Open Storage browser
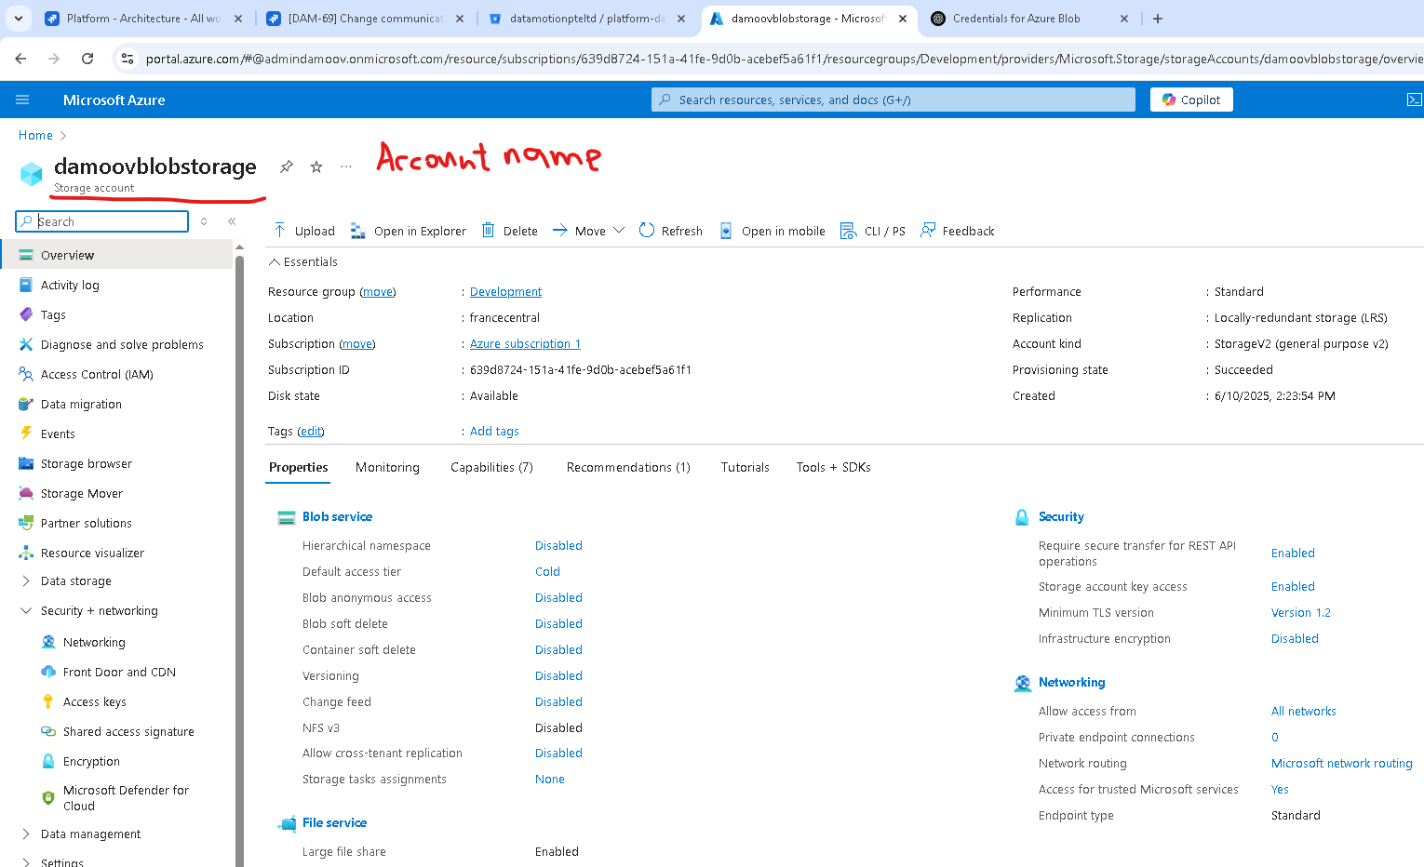This screenshot has height=867, width=1424. click(87, 463)
